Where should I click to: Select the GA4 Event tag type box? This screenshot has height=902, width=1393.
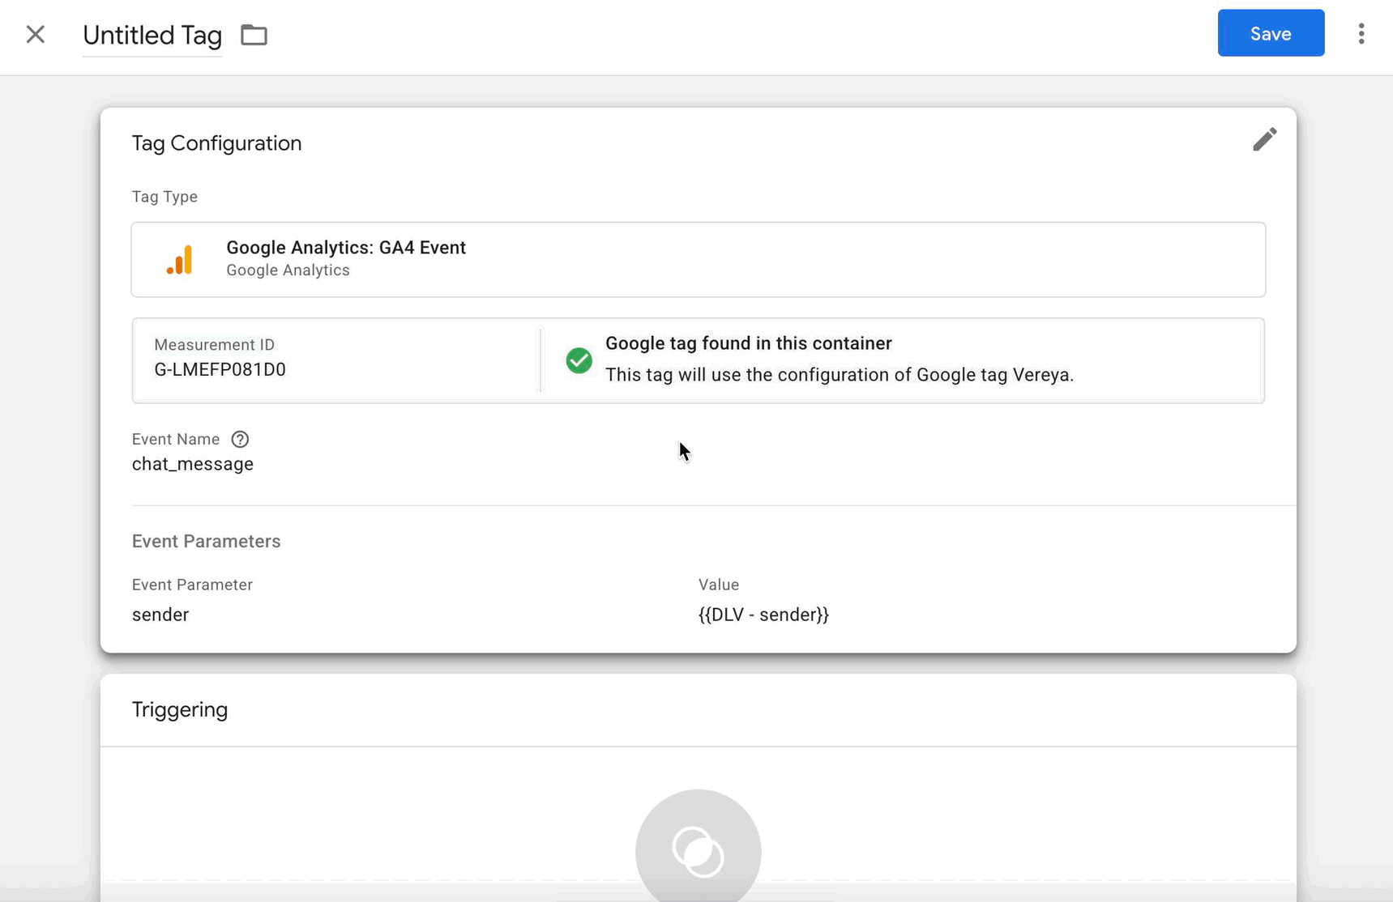[697, 259]
